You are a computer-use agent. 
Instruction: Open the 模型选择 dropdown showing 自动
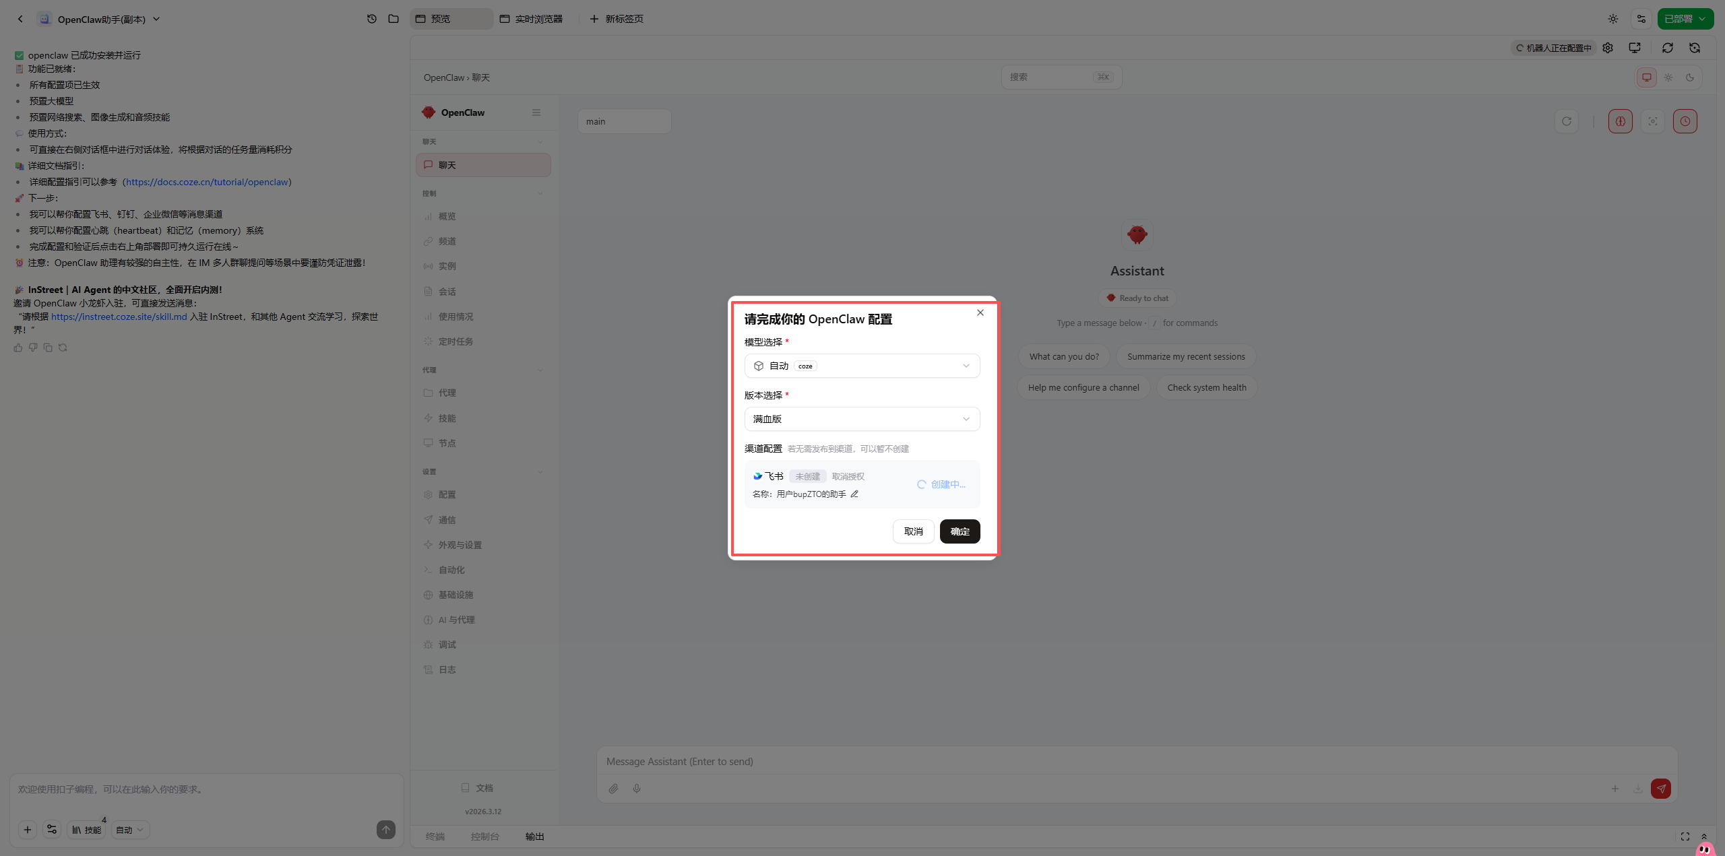point(862,366)
